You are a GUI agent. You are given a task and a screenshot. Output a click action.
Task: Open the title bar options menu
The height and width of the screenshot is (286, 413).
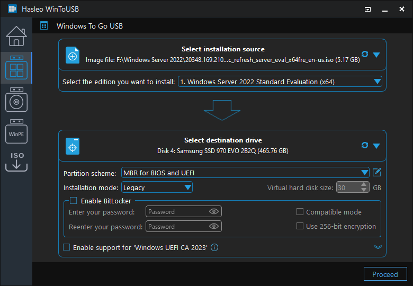click(367, 10)
